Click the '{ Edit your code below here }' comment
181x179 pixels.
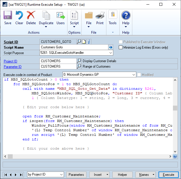point(56,107)
